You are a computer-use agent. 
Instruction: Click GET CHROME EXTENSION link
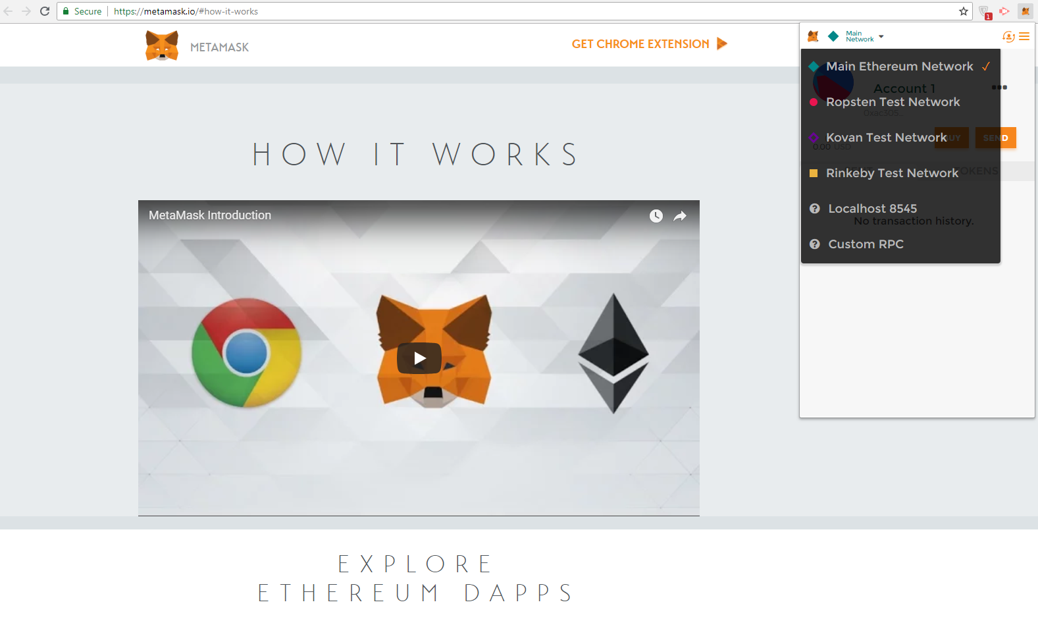point(640,44)
